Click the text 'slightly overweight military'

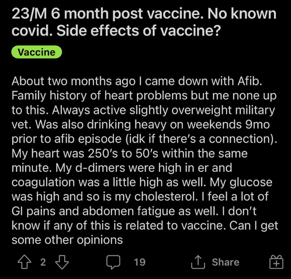pyautogui.click(x=202, y=110)
